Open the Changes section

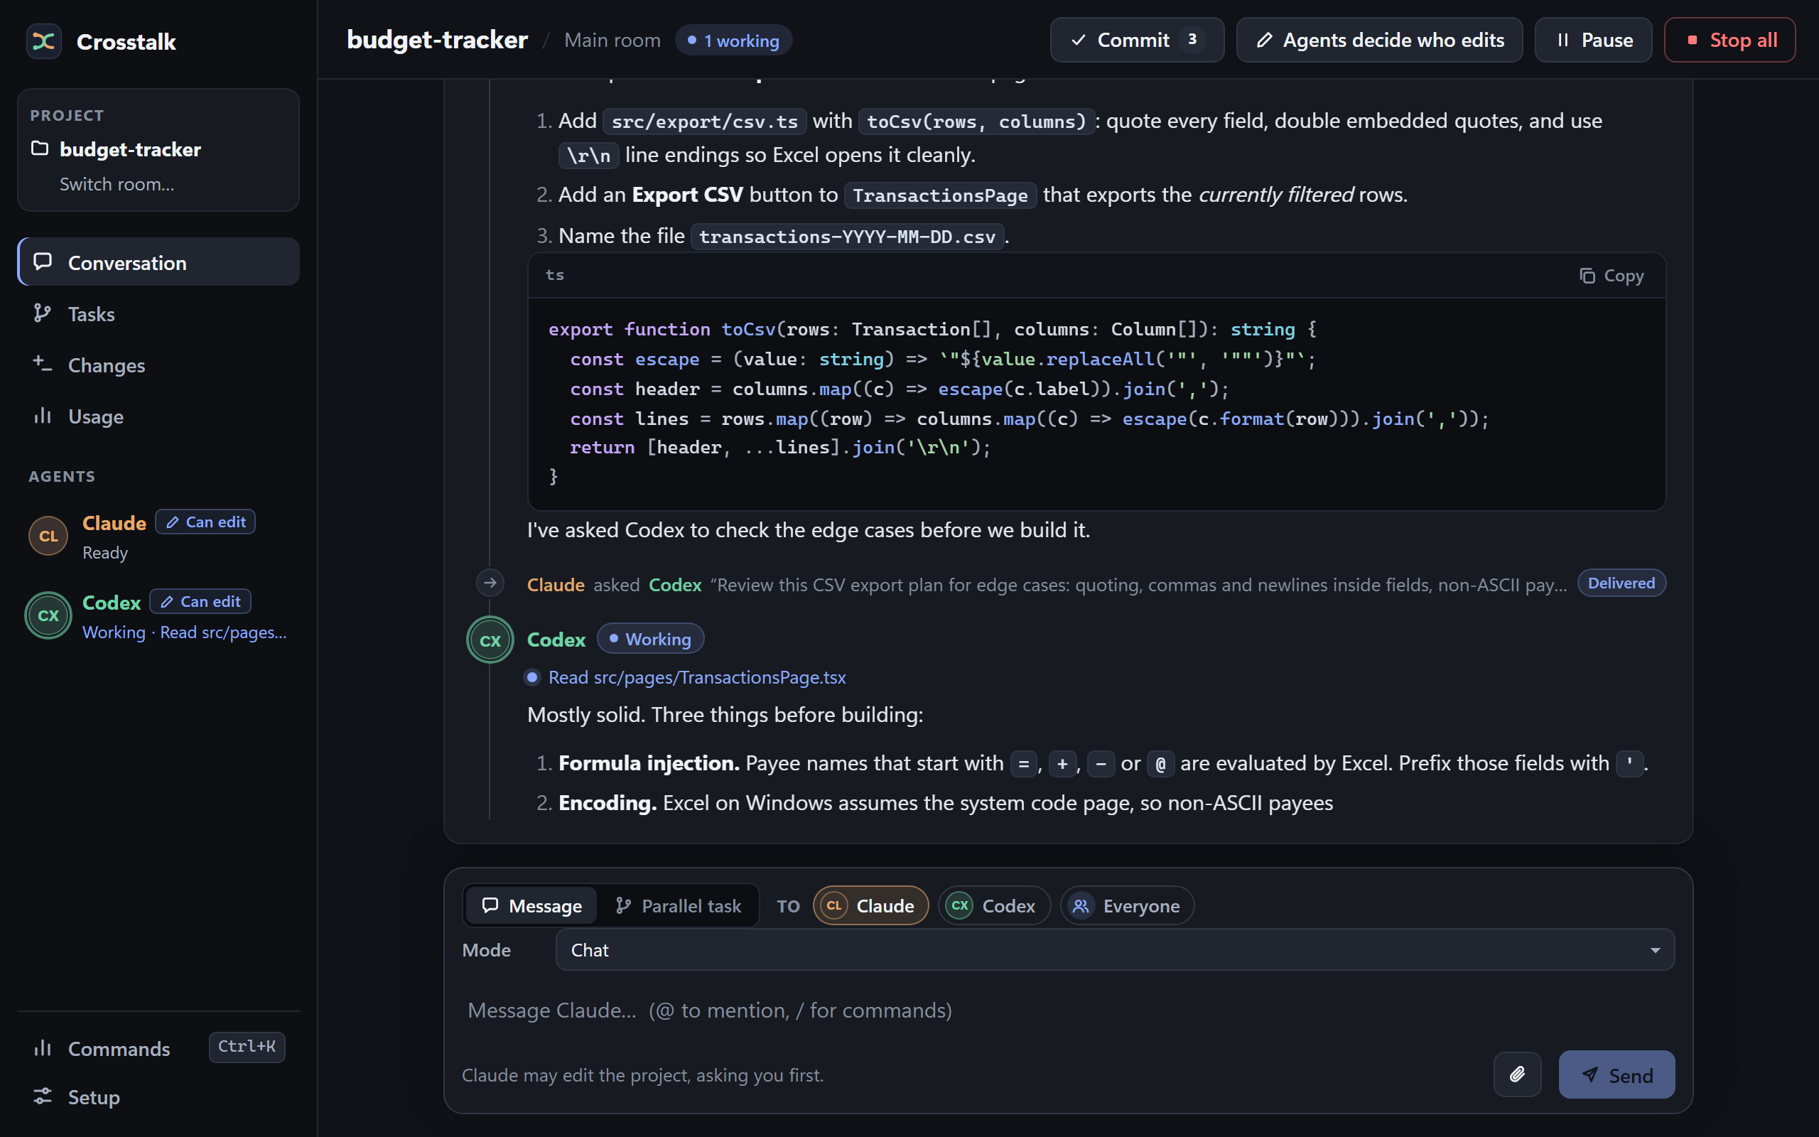pyautogui.click(x=158, y=365)
